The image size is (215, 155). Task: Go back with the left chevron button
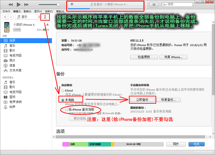5,17
